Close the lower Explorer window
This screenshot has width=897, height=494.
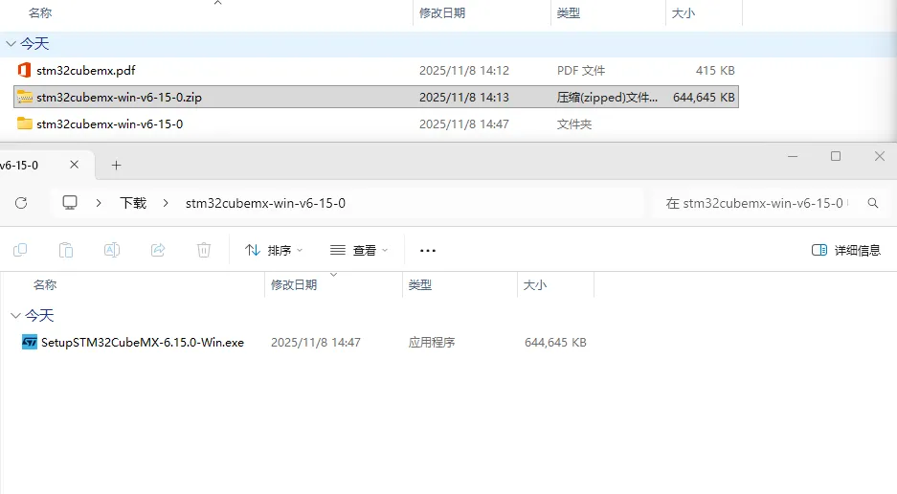point(880,156)
